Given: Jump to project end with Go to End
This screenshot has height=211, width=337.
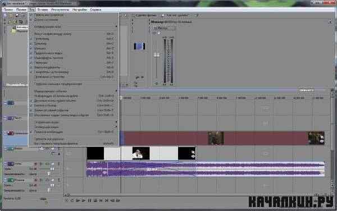Looking at the screenshot, I should click(106, 200).
